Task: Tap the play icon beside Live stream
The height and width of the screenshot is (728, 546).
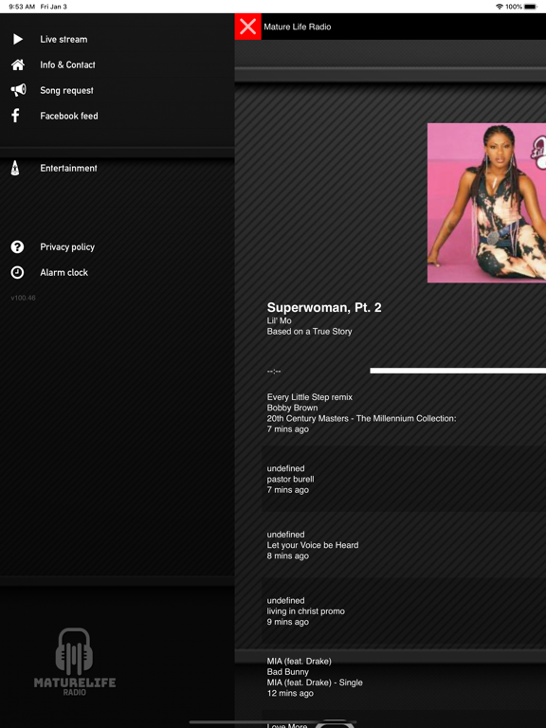Action: point(18,39)
